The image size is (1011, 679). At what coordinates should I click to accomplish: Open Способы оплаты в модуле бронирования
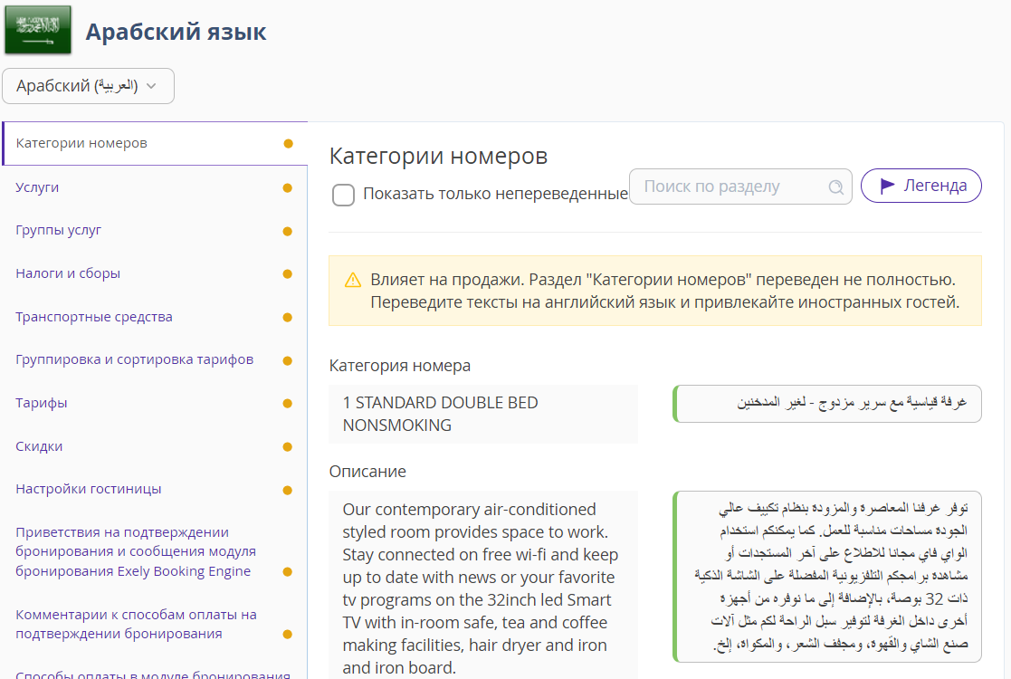point(153,674)
